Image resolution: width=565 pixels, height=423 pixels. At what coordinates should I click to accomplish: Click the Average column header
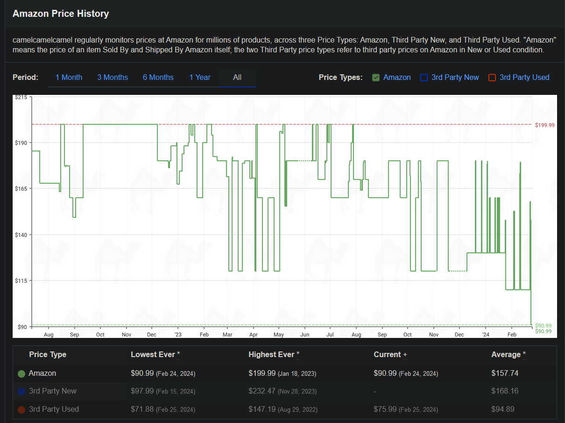pos(508,355)
